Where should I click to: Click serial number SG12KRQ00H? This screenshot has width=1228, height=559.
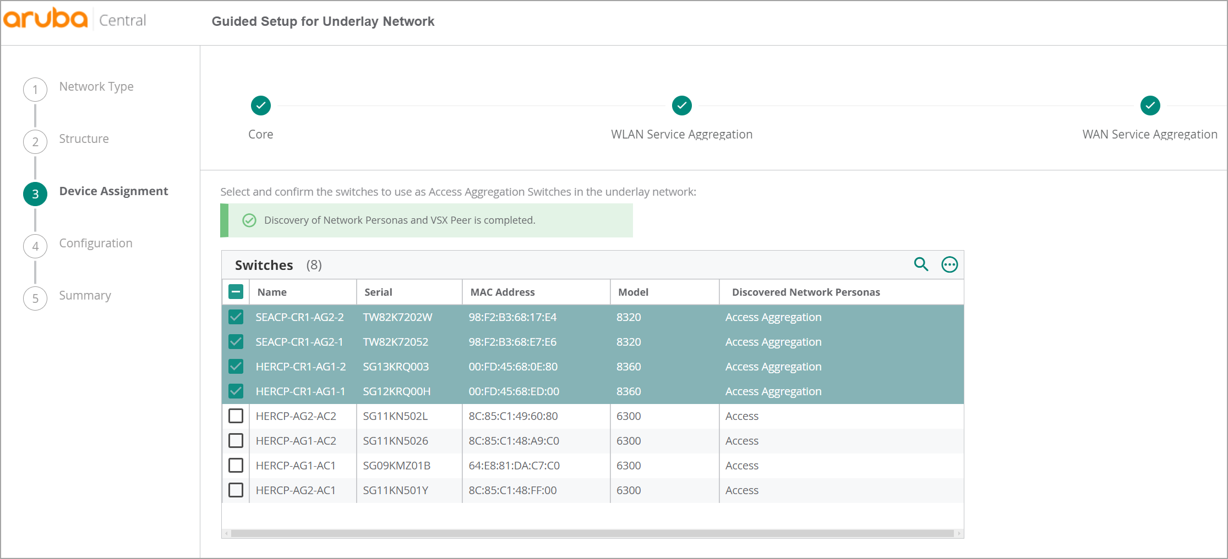pyautogui.click(x=396, y=391)
